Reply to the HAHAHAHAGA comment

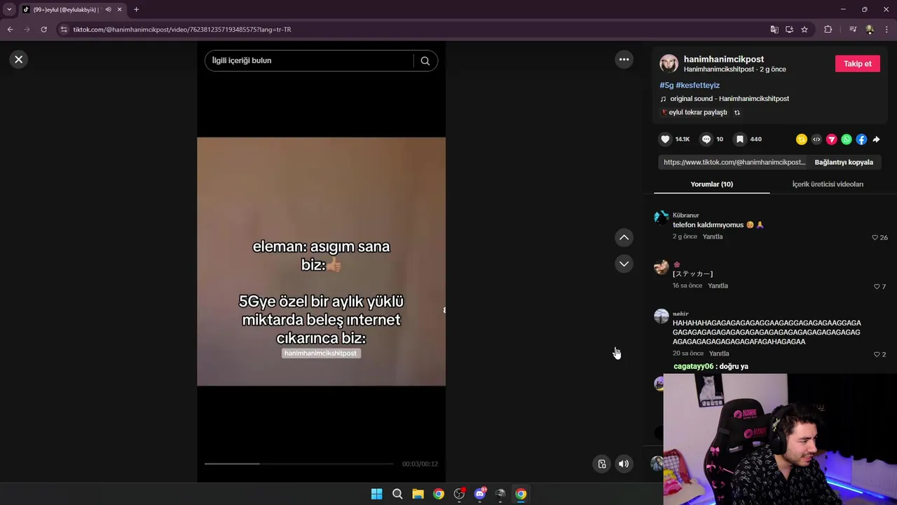(x=719, y=353)
